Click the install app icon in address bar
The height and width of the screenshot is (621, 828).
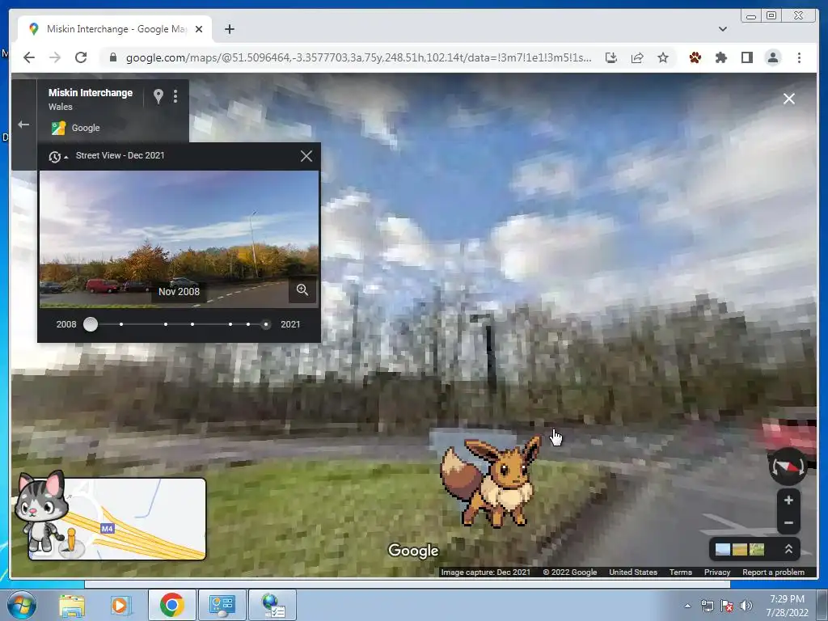coord(611,57)
